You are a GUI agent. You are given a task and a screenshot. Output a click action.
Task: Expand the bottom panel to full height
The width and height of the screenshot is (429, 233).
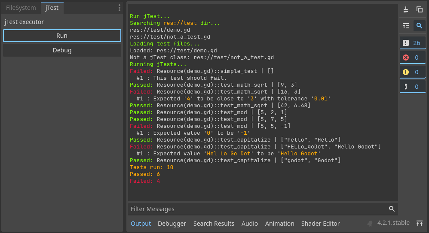[x=419, y=223]
